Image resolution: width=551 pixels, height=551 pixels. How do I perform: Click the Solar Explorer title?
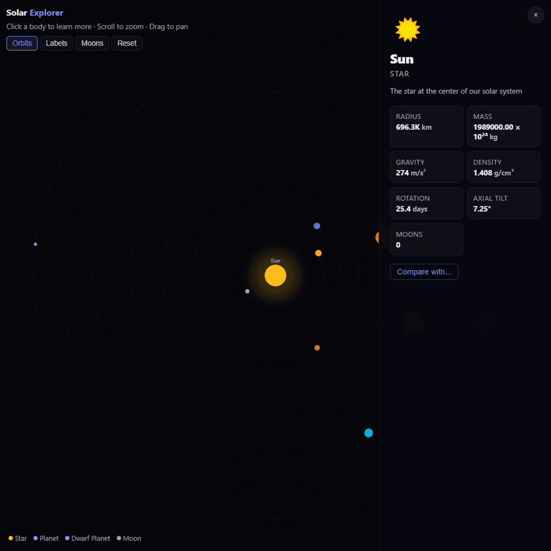tap(35, 13)
